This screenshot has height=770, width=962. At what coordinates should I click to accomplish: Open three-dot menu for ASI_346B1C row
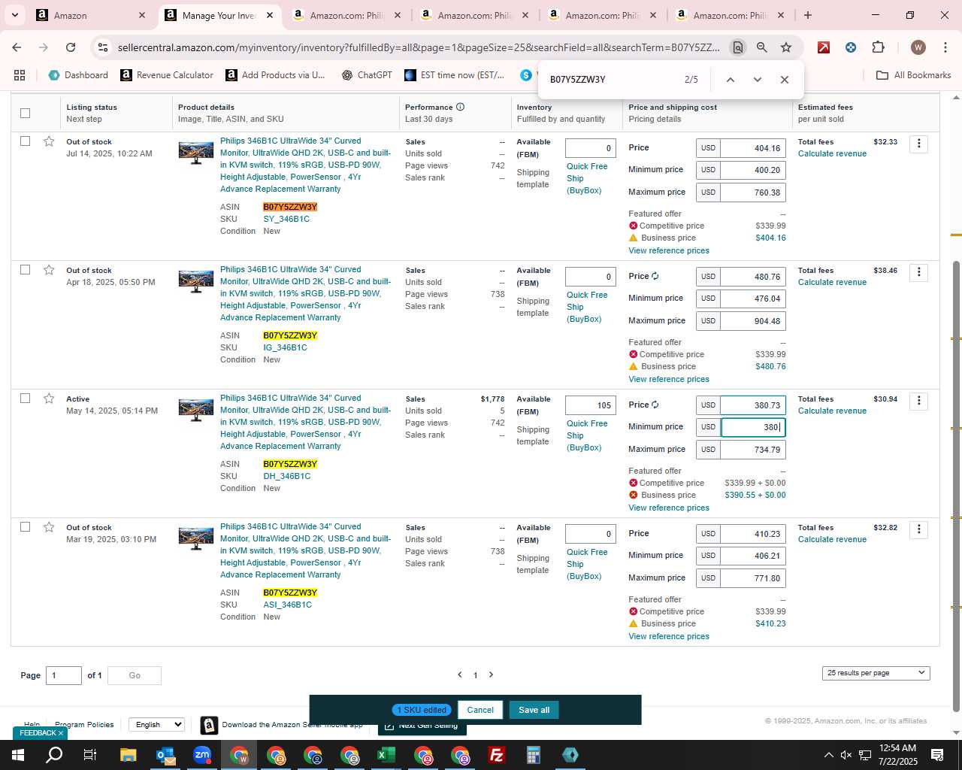click(x=918, y=529)
